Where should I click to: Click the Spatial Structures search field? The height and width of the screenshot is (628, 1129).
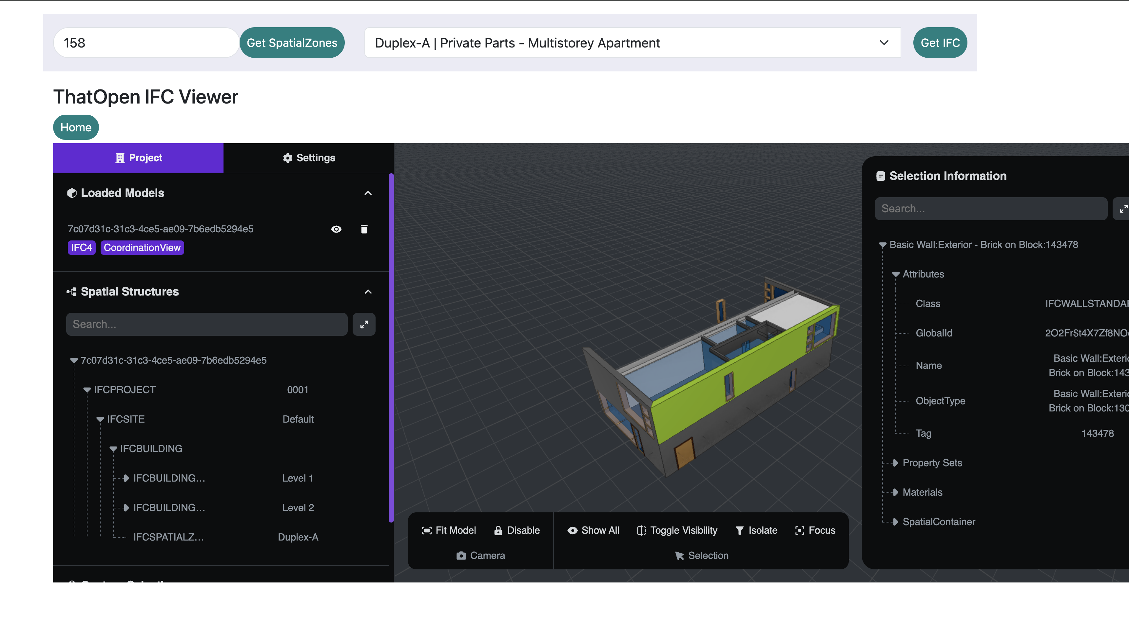pos(207,324)
